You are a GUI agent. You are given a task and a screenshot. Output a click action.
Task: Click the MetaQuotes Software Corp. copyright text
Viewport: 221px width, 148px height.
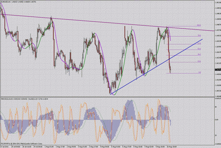tap(22, 144)
